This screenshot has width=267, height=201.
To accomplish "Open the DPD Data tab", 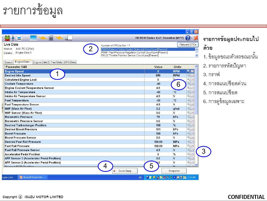I will coord(70,62).
